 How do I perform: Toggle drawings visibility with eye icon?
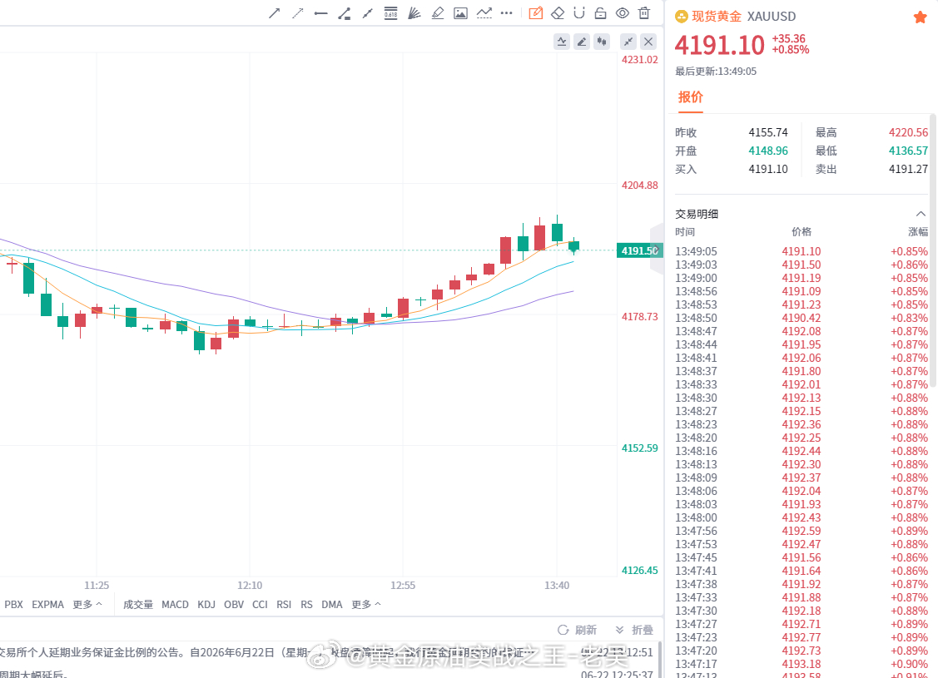pos(623,13)
